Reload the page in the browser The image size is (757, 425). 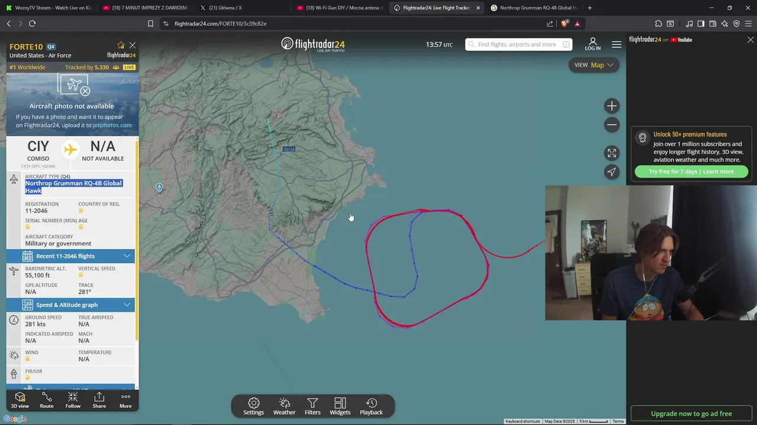pos(32,24)
